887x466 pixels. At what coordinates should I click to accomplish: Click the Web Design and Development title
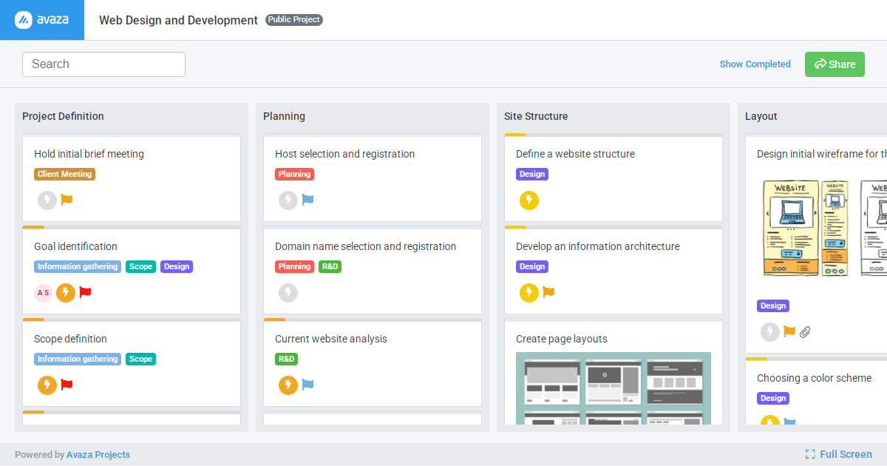pyautogui.click(x=178, y=20)
